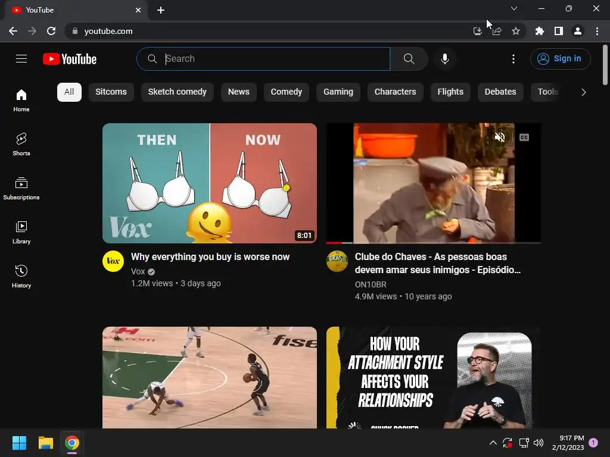Open the attachment style video thumbnail
The height and width of the screenshot is (457, 610).
pyautogui.click(x=434, y=377)
